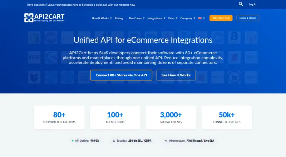Click the Security lock icon

coord(114,141)
